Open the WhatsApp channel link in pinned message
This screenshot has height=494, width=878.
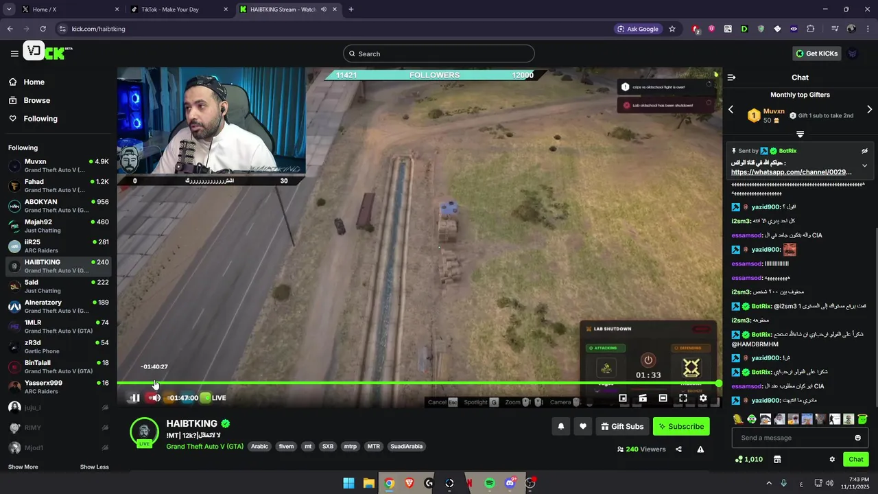pyautogui.click(x=792, y=172)
